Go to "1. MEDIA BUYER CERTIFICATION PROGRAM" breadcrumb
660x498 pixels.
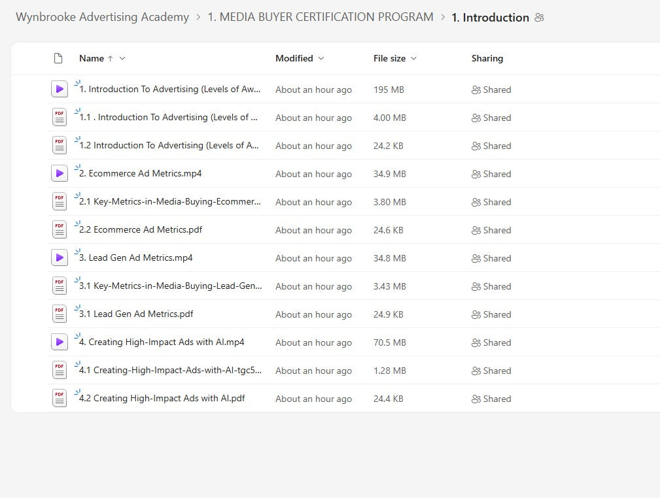[x=320, y=17]
